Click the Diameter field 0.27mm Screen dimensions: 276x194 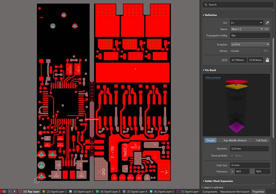click(x=249, y=148)
